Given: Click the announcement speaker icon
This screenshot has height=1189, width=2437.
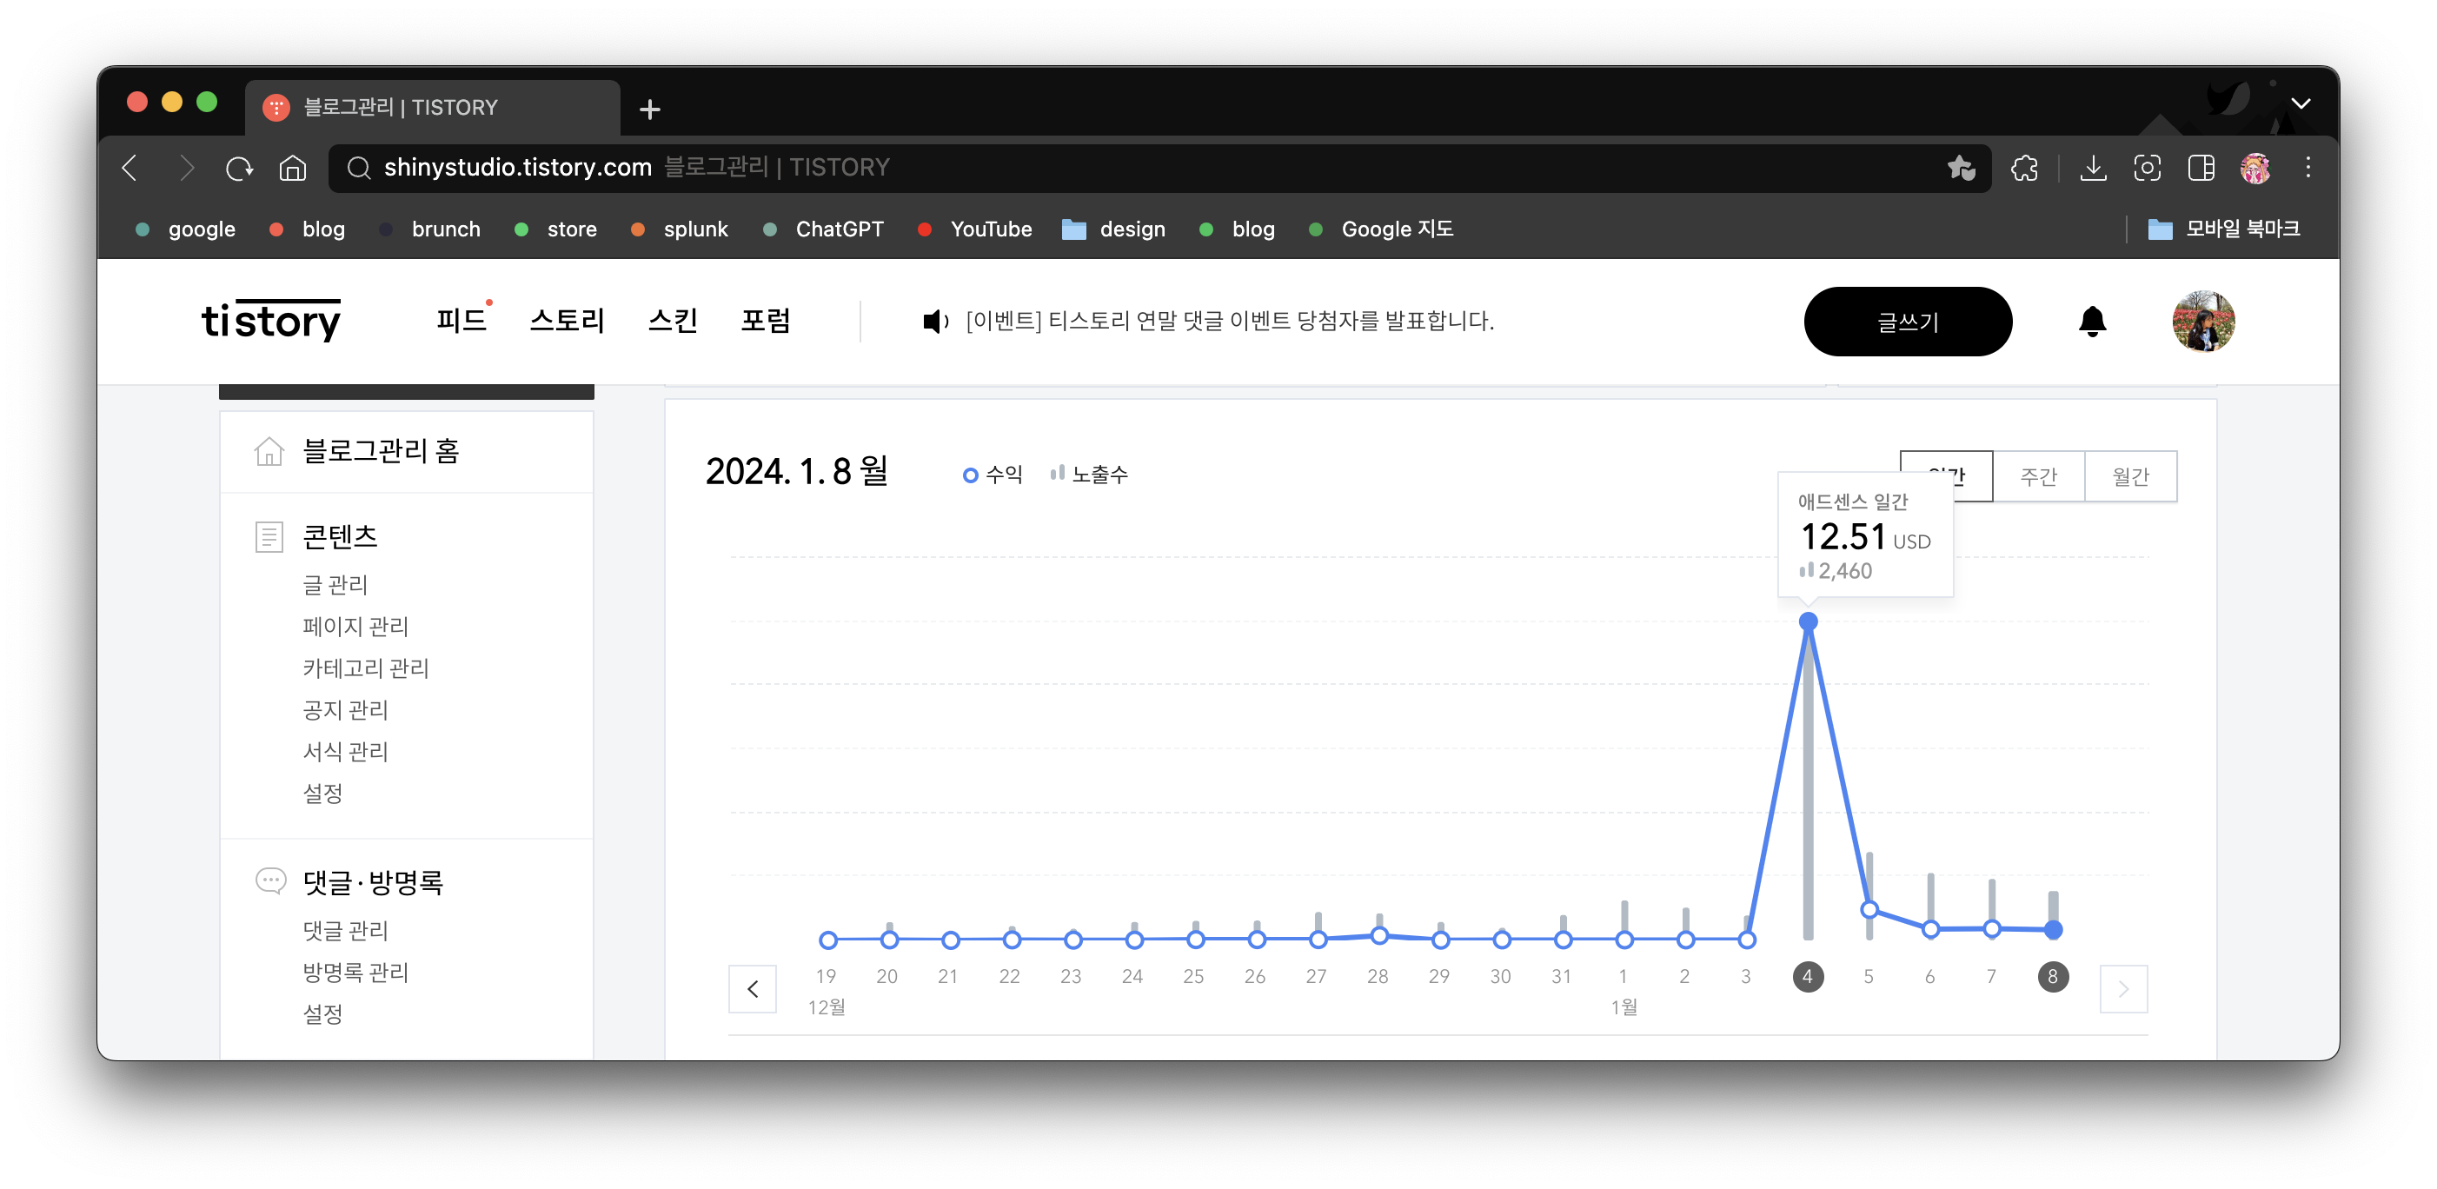Looking at the screenshot, I should (x=934, y=322).
